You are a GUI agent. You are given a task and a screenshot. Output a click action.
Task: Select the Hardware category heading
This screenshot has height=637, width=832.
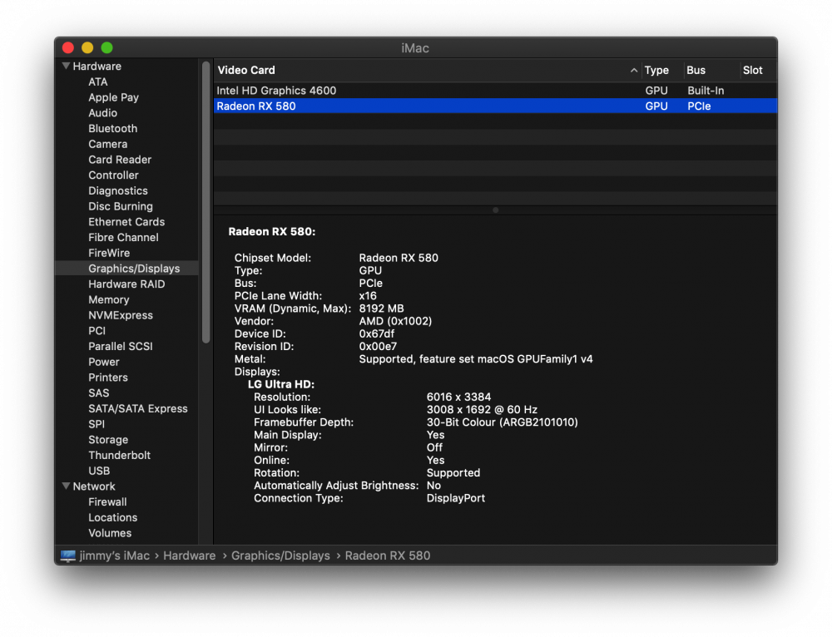97,67
